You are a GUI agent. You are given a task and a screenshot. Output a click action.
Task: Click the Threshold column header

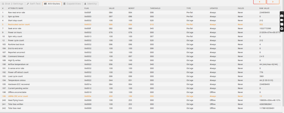(155, 8)
